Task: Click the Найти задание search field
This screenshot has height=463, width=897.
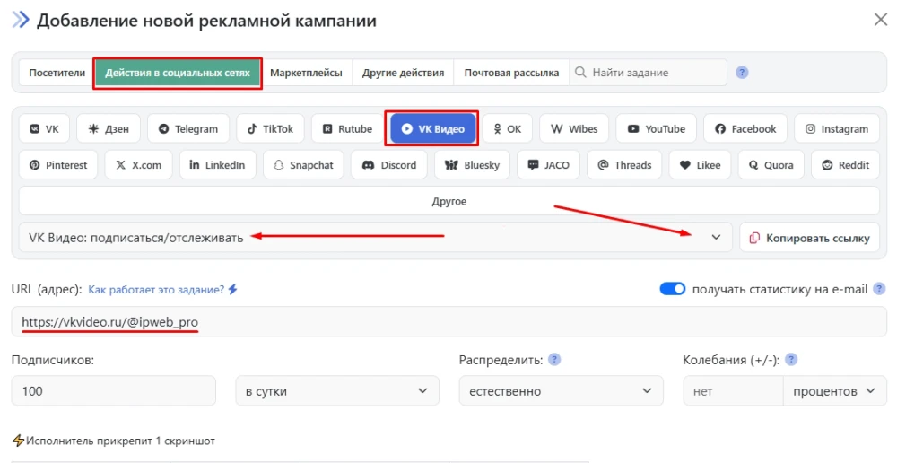Action: [x=655, y=73]
